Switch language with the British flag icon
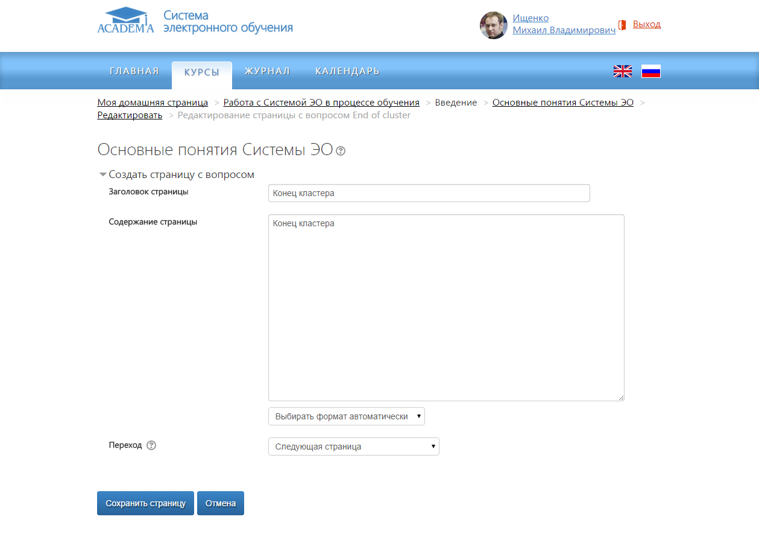 pyautogui.click(x=622, y=71)
